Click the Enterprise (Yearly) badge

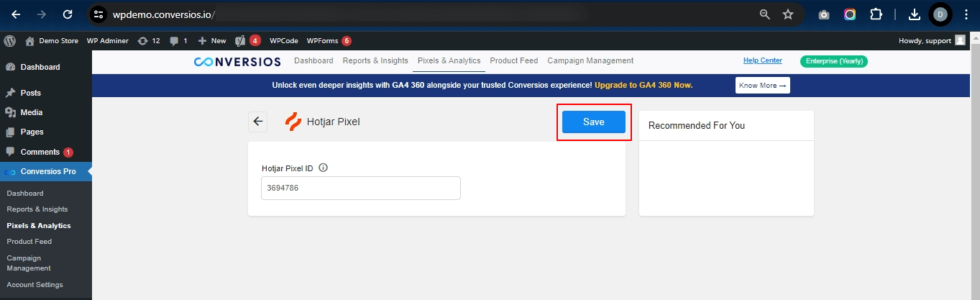[834, 61]
